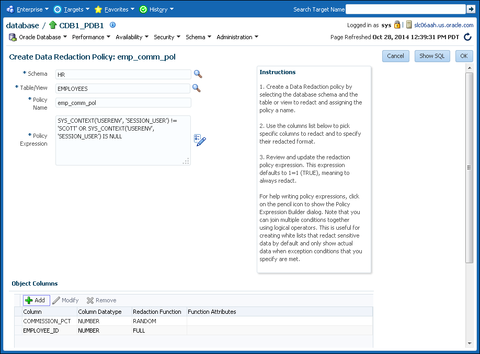Focus the Search Target Name field
The height and width of the screenshot is (354, 480).
coord(406,9)
